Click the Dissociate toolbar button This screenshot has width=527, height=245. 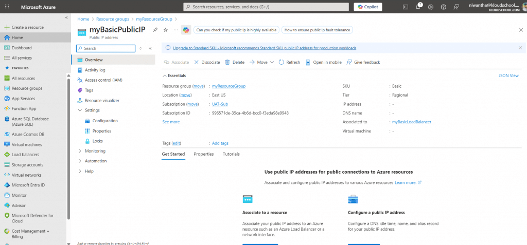click(207, 62)
